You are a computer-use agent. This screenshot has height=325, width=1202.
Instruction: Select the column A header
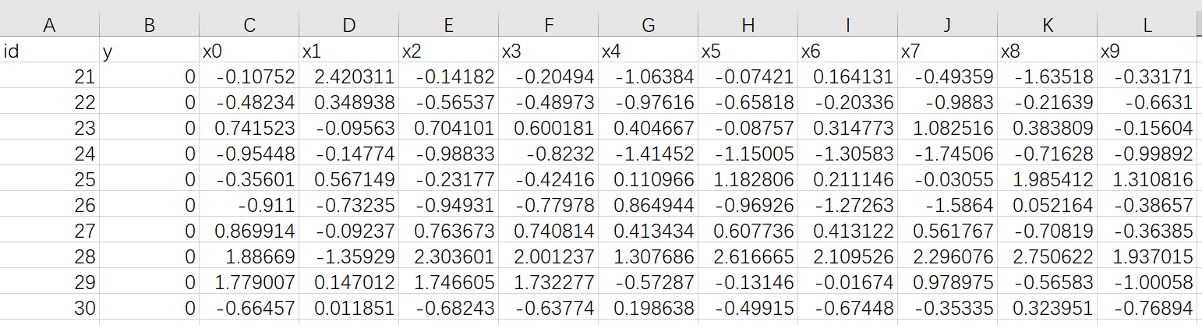coord(49,26)
